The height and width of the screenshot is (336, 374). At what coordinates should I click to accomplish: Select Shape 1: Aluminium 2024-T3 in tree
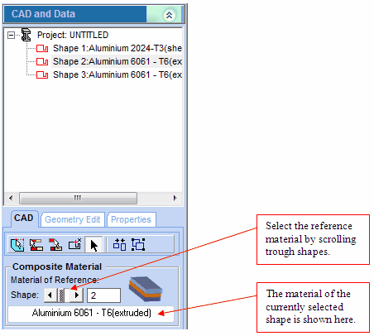pyautogui.click(x=117, y=48)
